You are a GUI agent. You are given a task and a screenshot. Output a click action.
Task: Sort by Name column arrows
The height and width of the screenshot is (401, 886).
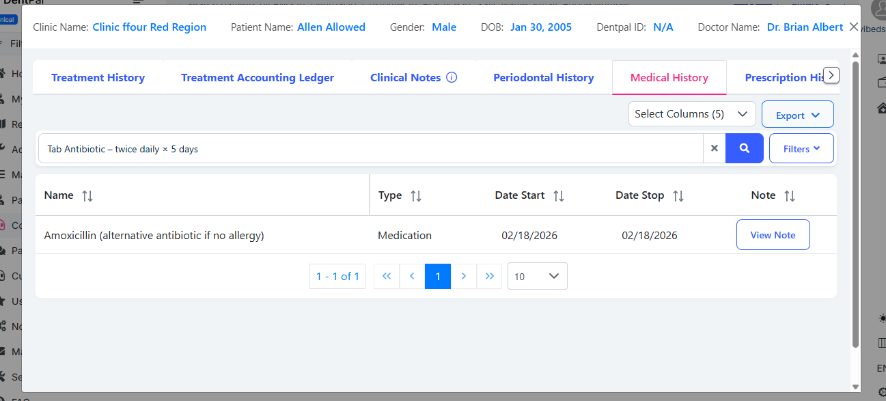click(87, 196)
